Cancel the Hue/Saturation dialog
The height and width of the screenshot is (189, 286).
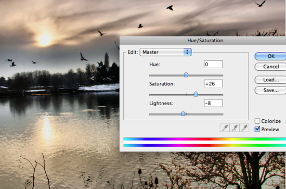point(270,67)
